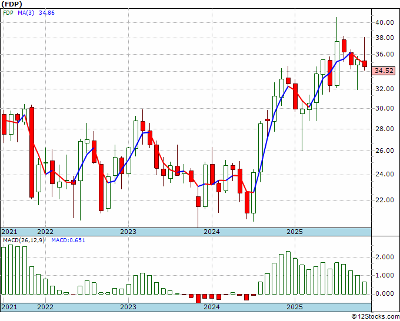Click the tallest green candle peaking above 40
The height and width of the screenshot is (321, 400).
(337, 63)
